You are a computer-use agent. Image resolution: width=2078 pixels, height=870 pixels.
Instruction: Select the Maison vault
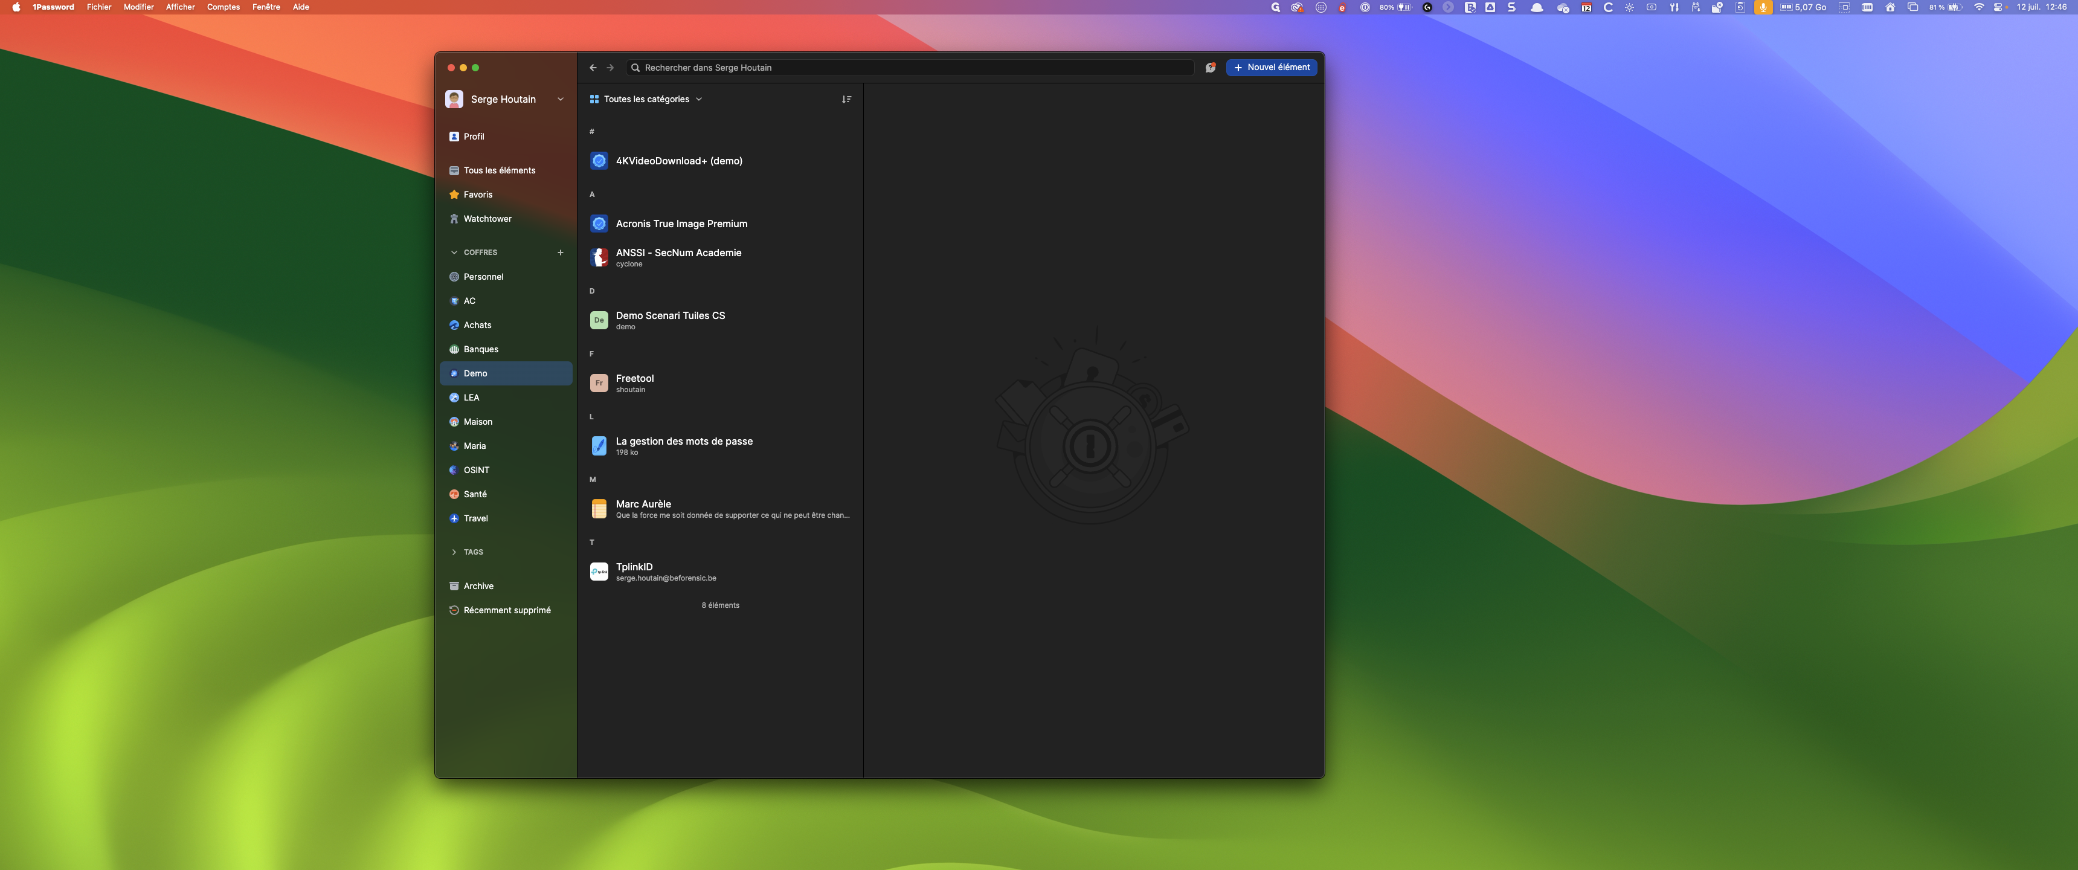coord(506,422)
